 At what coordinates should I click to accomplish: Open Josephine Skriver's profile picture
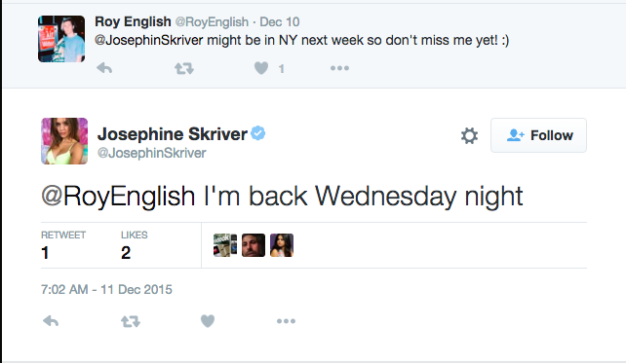point(64,141)
